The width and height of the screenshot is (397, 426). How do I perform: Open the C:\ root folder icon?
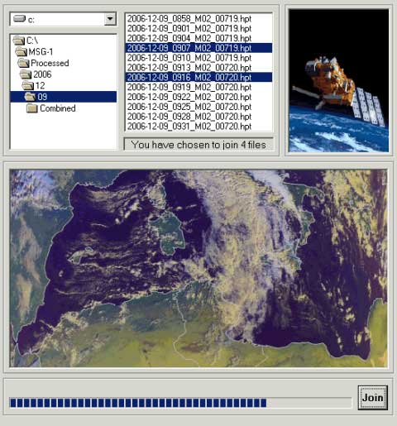19,41
